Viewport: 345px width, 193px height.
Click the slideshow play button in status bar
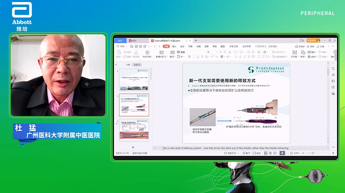pyautogui.click(x=282, y=153)
